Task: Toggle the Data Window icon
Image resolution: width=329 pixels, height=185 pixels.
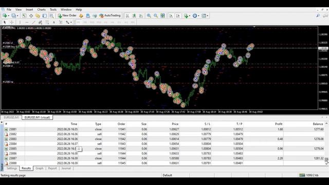Action: [31, 16]
